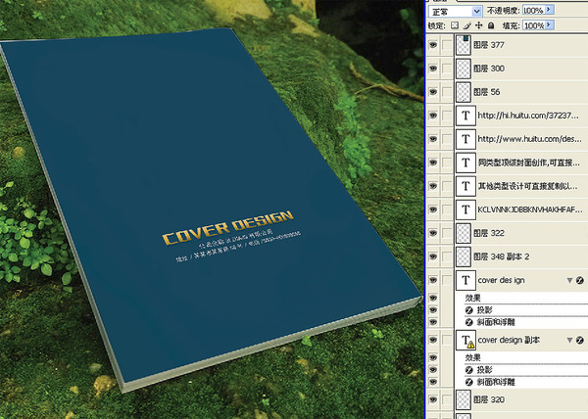Open the blend mode dropdown 正常
Screen dimensions: 588x419
[x=456, y=12]
